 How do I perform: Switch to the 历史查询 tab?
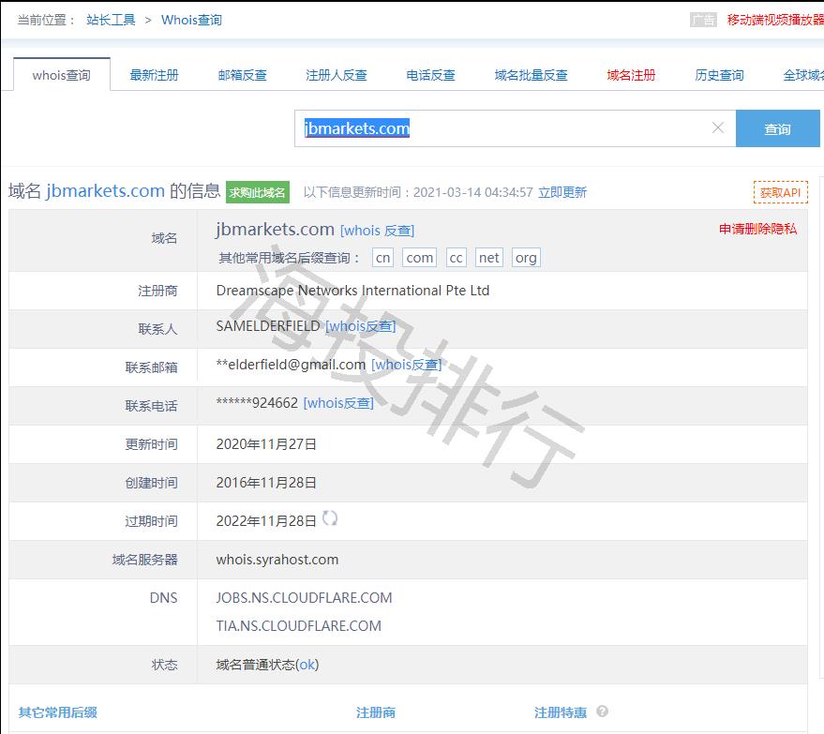pos(719,75)
